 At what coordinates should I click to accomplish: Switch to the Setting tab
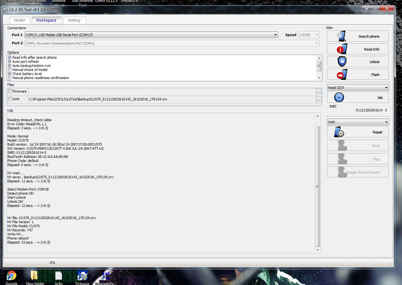click(74, 20)
